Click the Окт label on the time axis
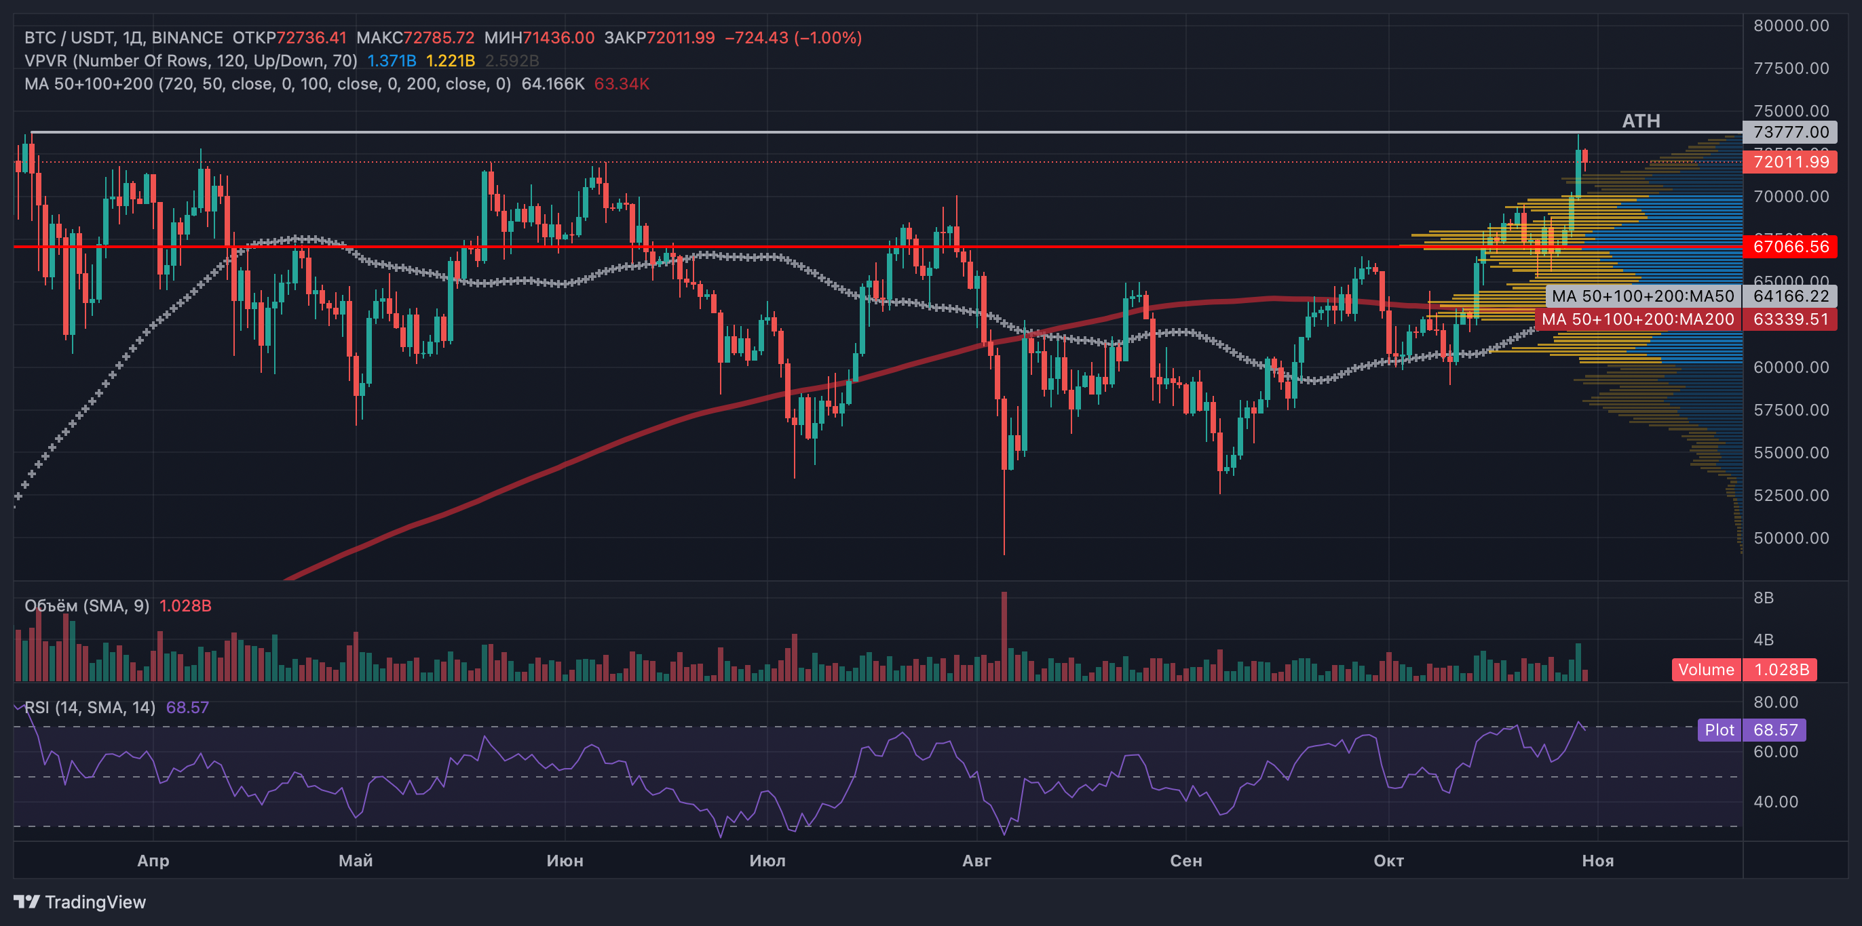This screenshot has width=1862, height=926. (x=1388, y=860)
